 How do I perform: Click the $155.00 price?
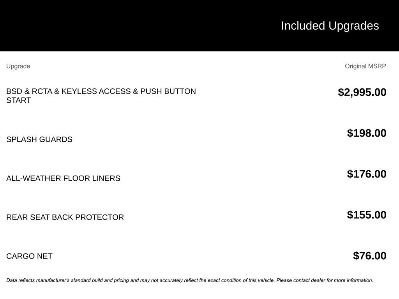[367, 215]
